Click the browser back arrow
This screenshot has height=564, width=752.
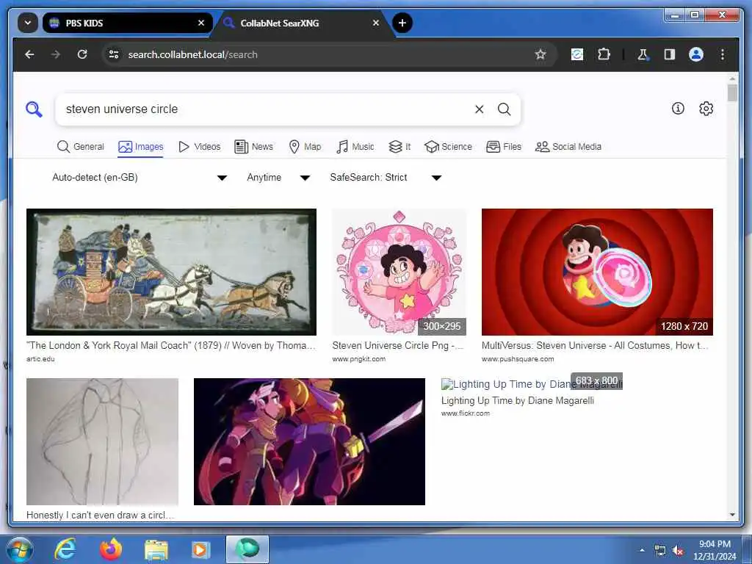pyautogui.click(x=29, y=54)
